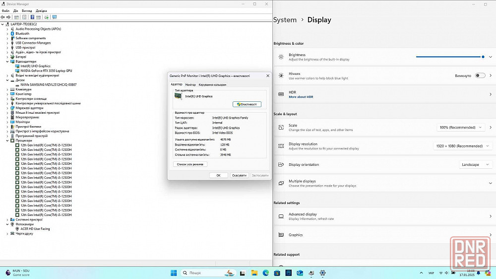Viewport: 496px width, 279px height.
Task: Open File Explorer from the taskbar
Action: (x=254, y=273)
